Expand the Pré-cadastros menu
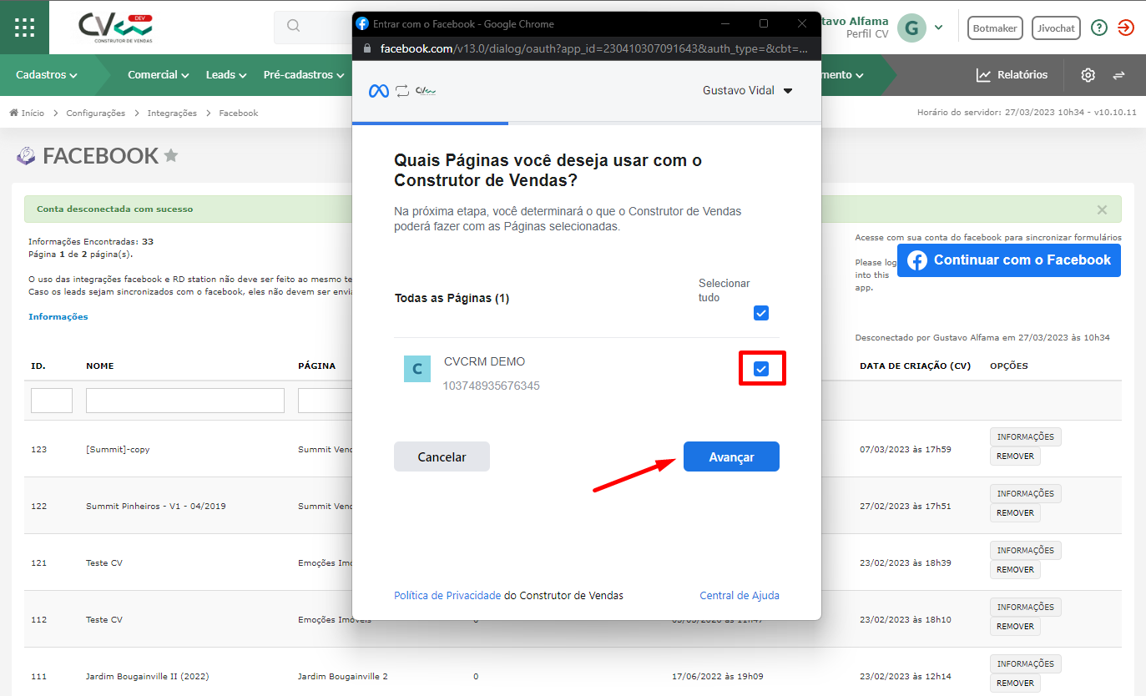 pyautogui.click(x=304, y=75)
